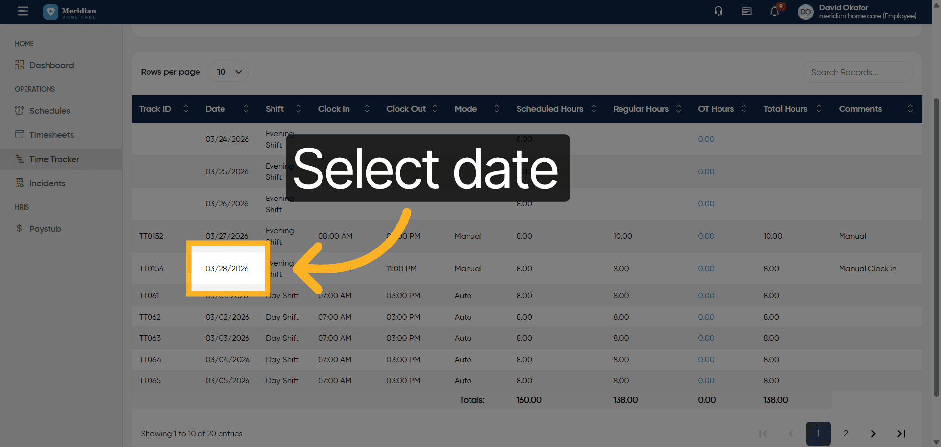Open the notifications bell
Image resolution: width=941 pixels, height=447 pixels.
[x=774, y=11]
